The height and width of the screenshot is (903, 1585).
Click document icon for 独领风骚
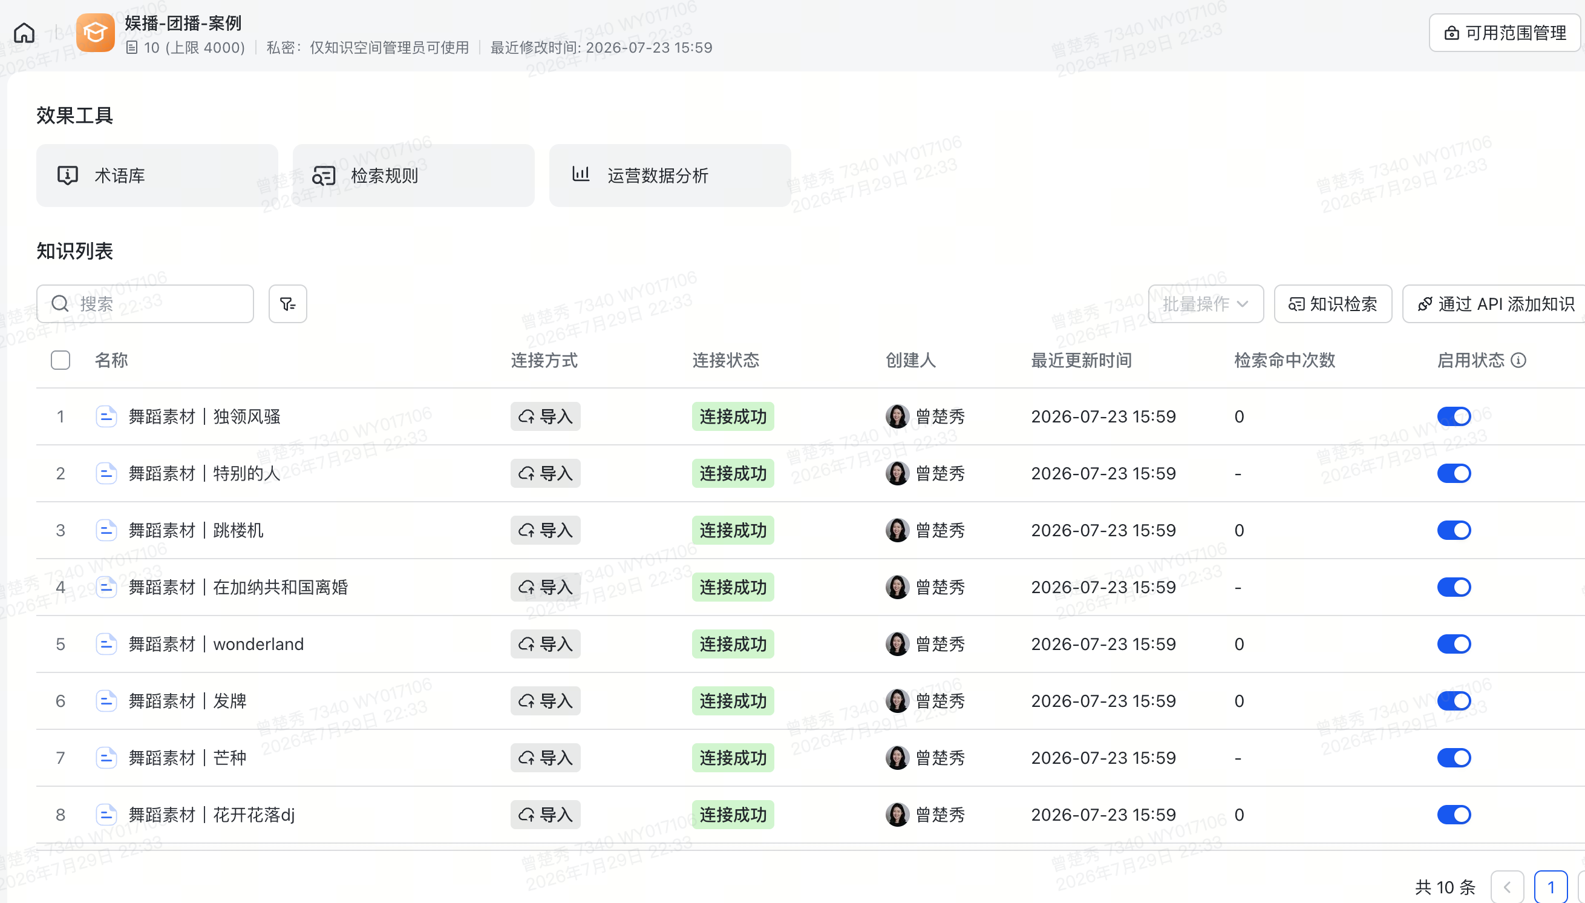(106, 416)
